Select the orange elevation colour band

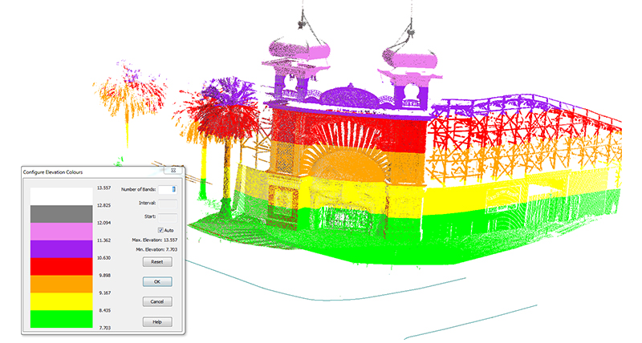(61, 284)
